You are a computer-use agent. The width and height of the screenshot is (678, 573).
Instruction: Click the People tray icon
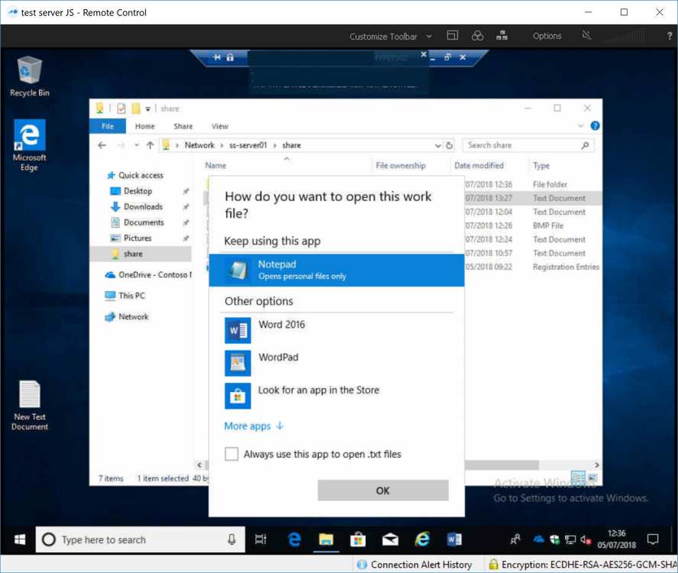515,539
